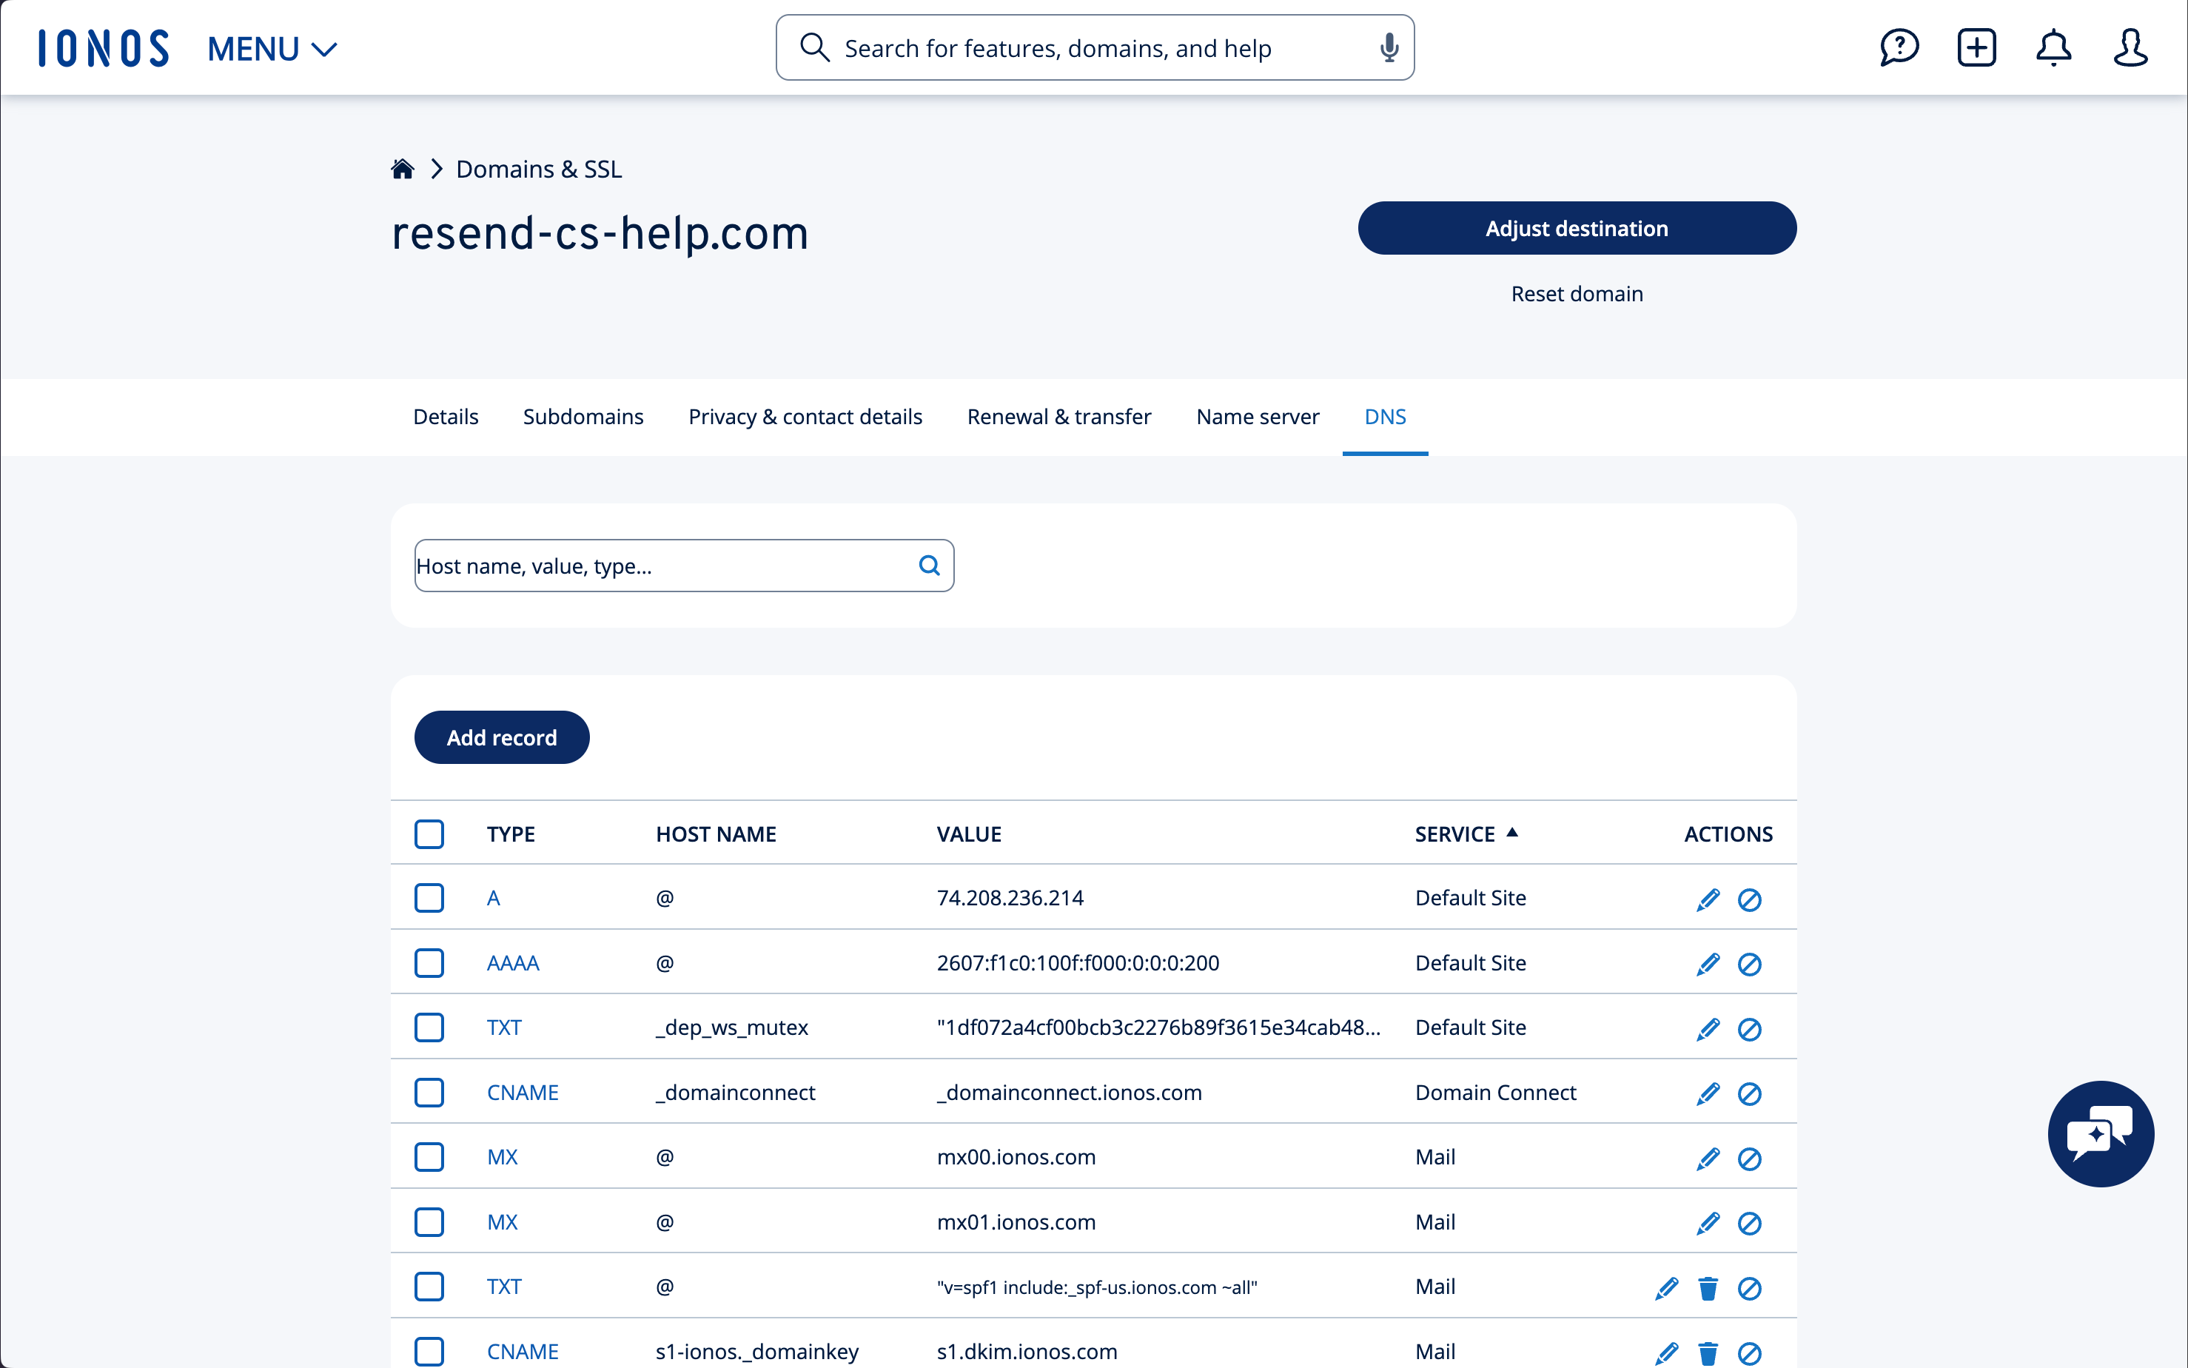Edit the v=spf1 TXT record
Screen dimensions: 2188x1368
point(1666,1287)
